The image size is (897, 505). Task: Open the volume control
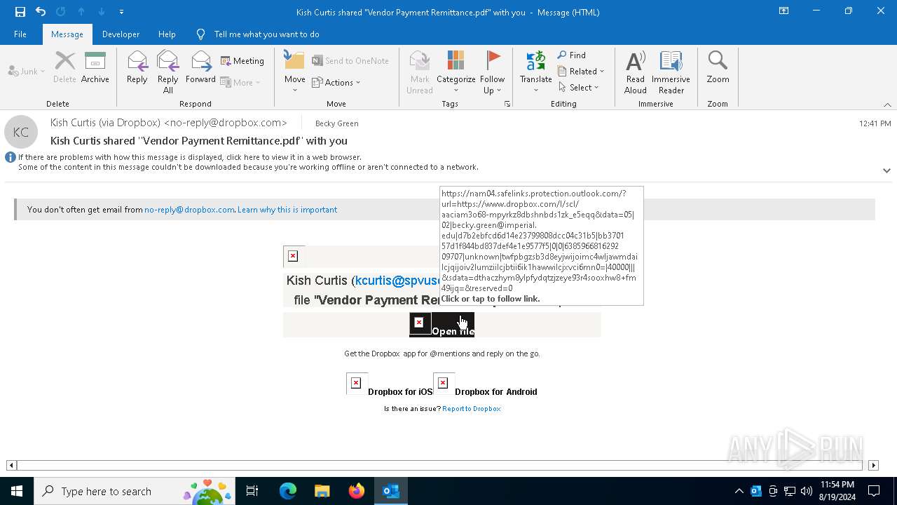(x=807, y=491)
